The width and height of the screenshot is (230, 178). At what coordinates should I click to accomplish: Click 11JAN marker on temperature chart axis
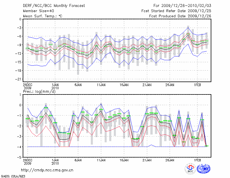pos(101,85)
